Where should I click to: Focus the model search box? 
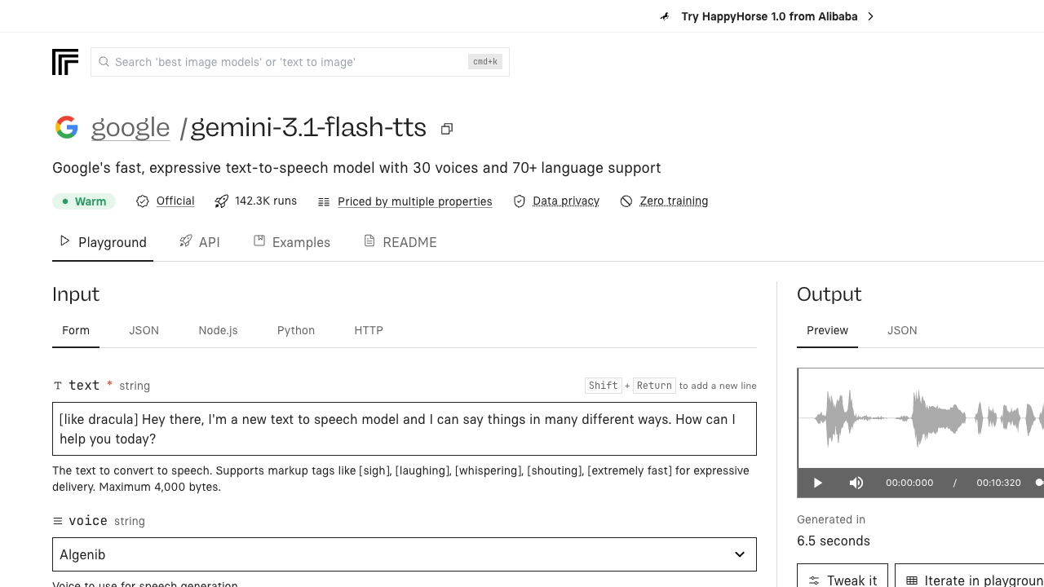point(300,62)
